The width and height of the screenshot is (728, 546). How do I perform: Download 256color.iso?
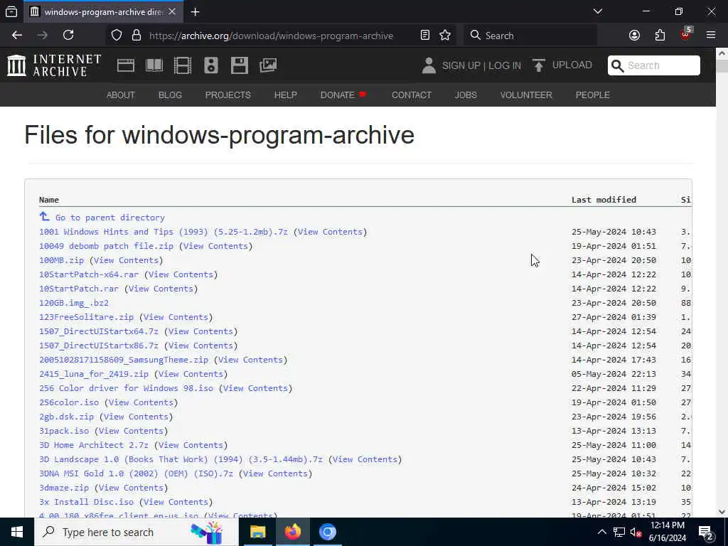click(x=69, y=402)
